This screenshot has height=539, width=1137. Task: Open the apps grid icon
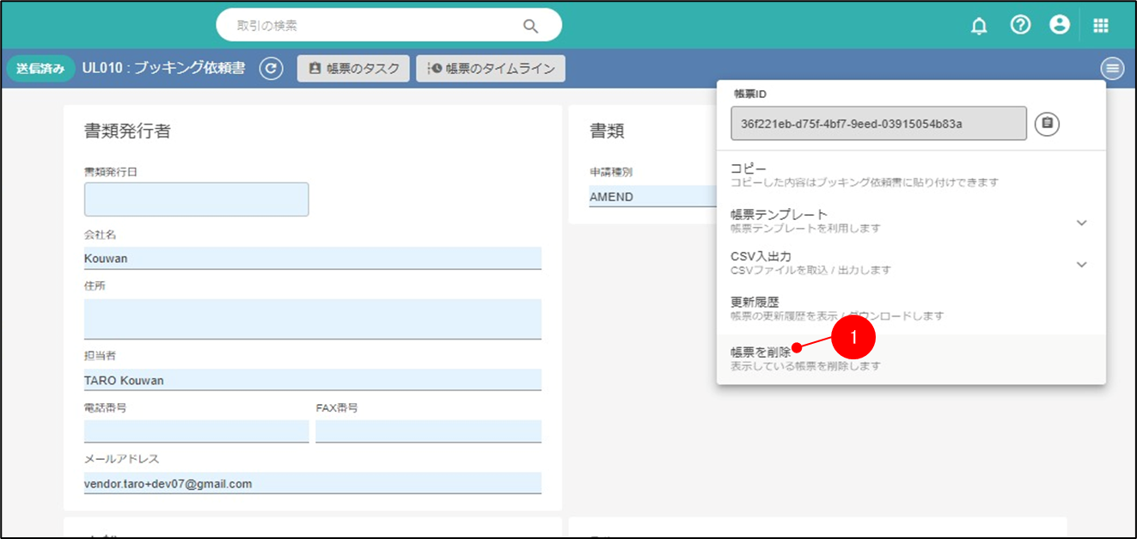click(1101, 26)
